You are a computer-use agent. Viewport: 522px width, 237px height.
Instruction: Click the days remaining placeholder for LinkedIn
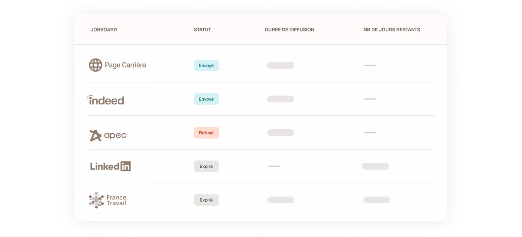[375, 167]
